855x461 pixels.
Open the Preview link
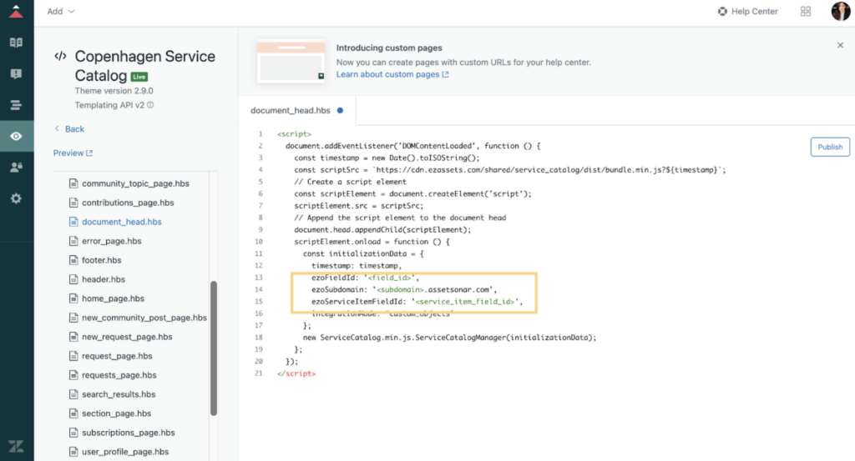pyautogui.click(x=73, y=153)
